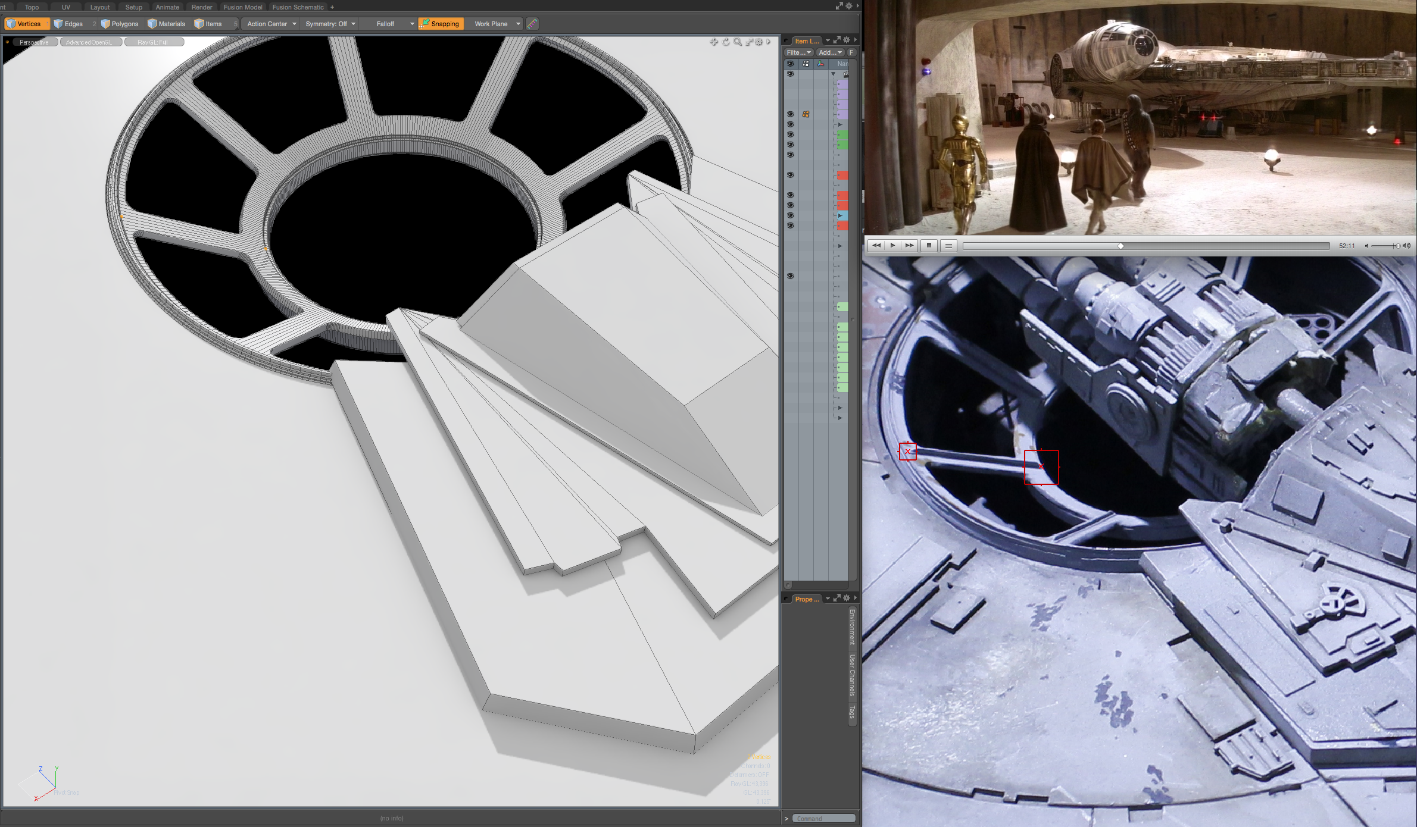Toggle eye on the row with orange mesh icon
The image size is (1417, 827).
pos(790,114)
